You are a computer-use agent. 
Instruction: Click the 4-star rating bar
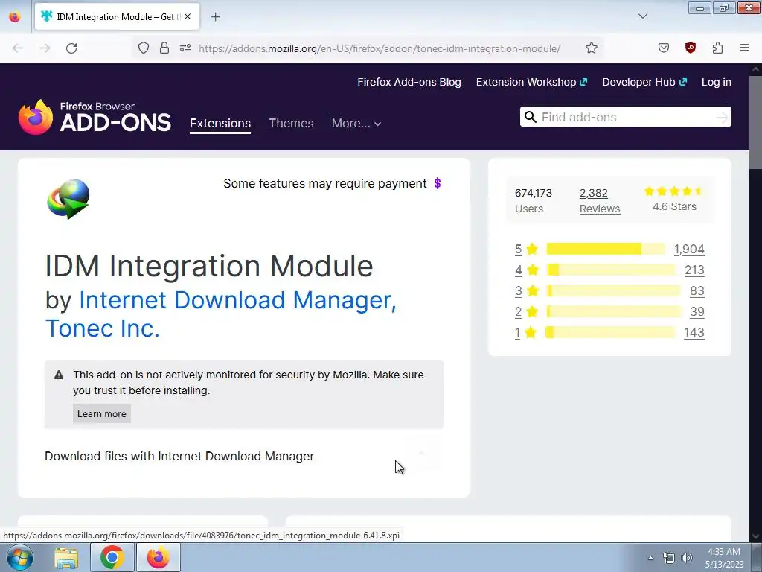point(612,270)
